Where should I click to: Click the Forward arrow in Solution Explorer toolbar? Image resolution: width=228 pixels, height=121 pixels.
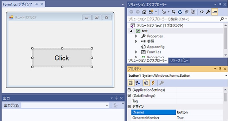click(x=137, y=12)
